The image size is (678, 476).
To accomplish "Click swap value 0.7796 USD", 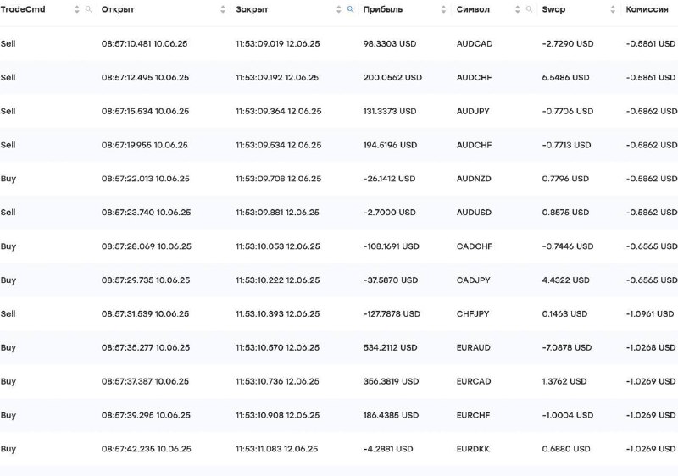I will [565, 179].
